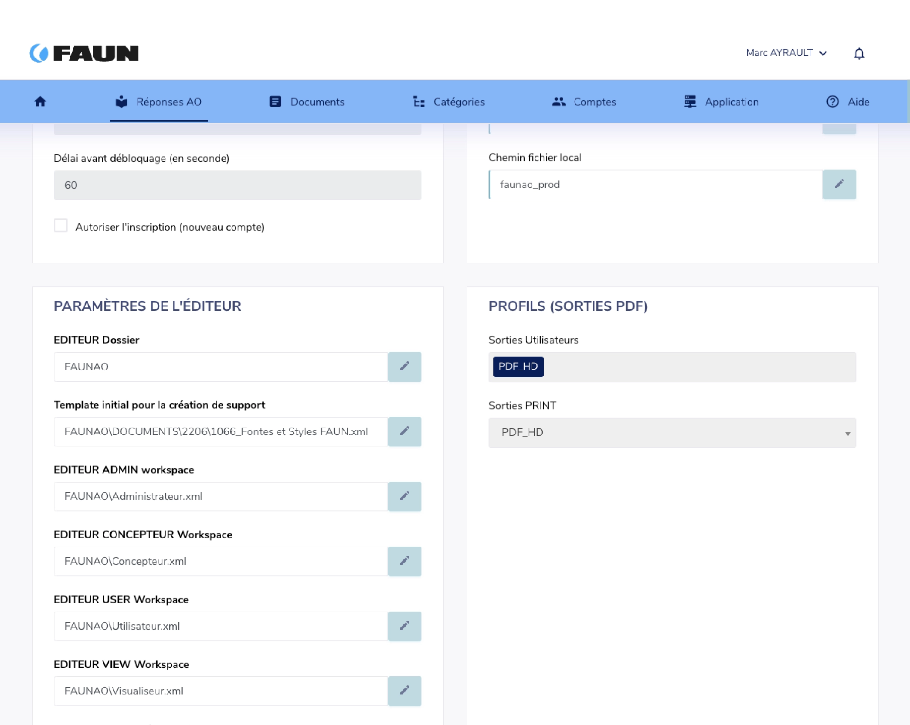The image size is (910, 725).
Task: Edit the EDITEUR CONCEPTEUR Workspace value
Action: 404,562
